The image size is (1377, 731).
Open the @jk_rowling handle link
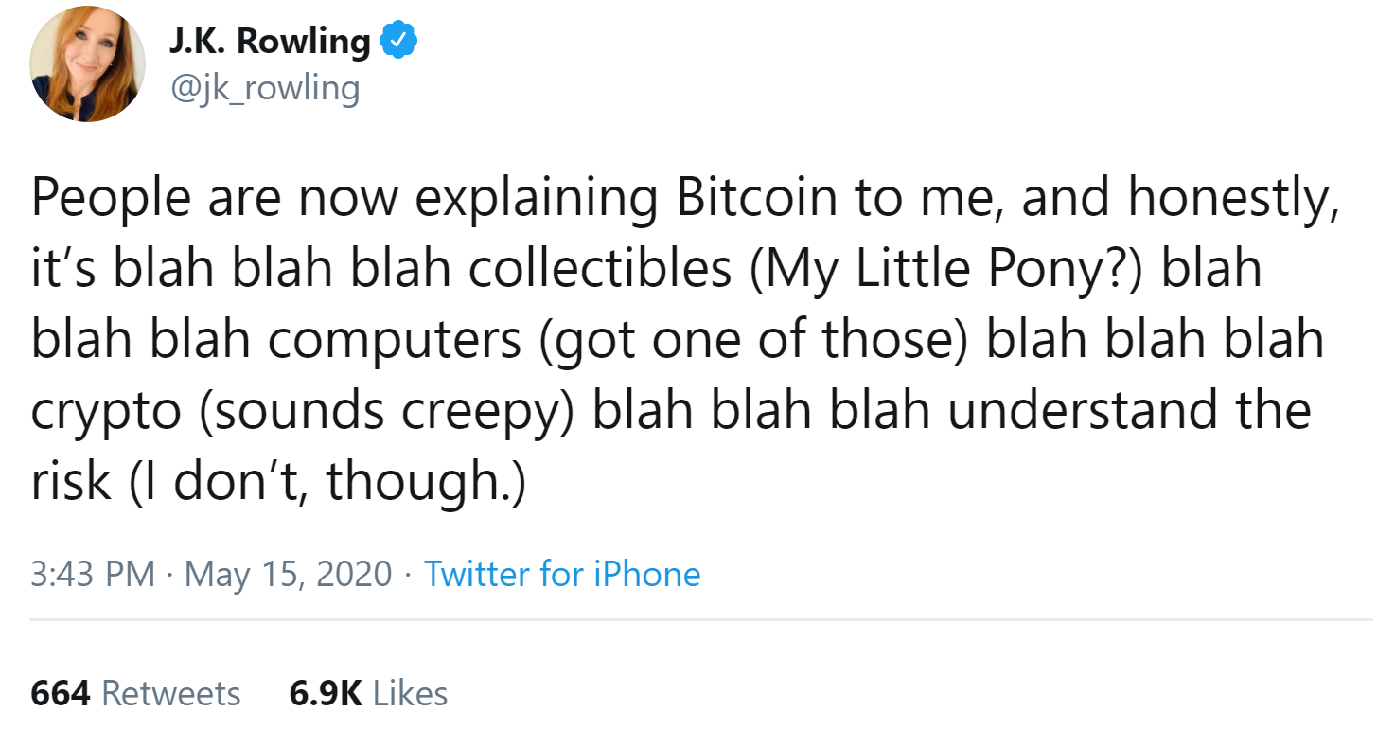(264, 87)
